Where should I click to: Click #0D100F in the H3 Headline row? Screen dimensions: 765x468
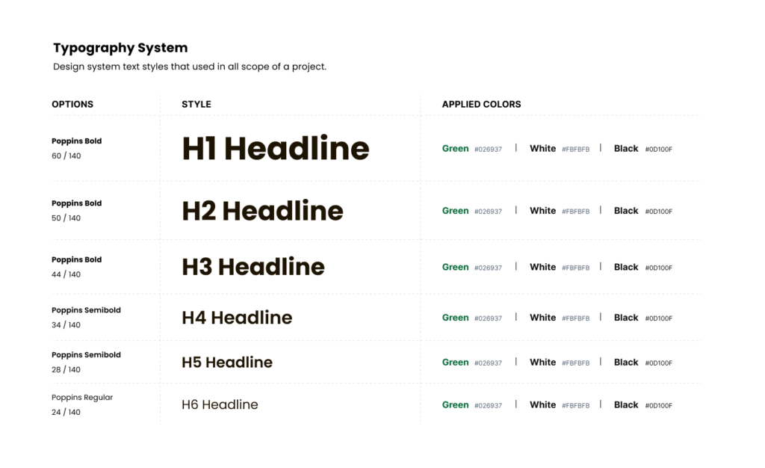pyautogui.click(x=659, y=268)
